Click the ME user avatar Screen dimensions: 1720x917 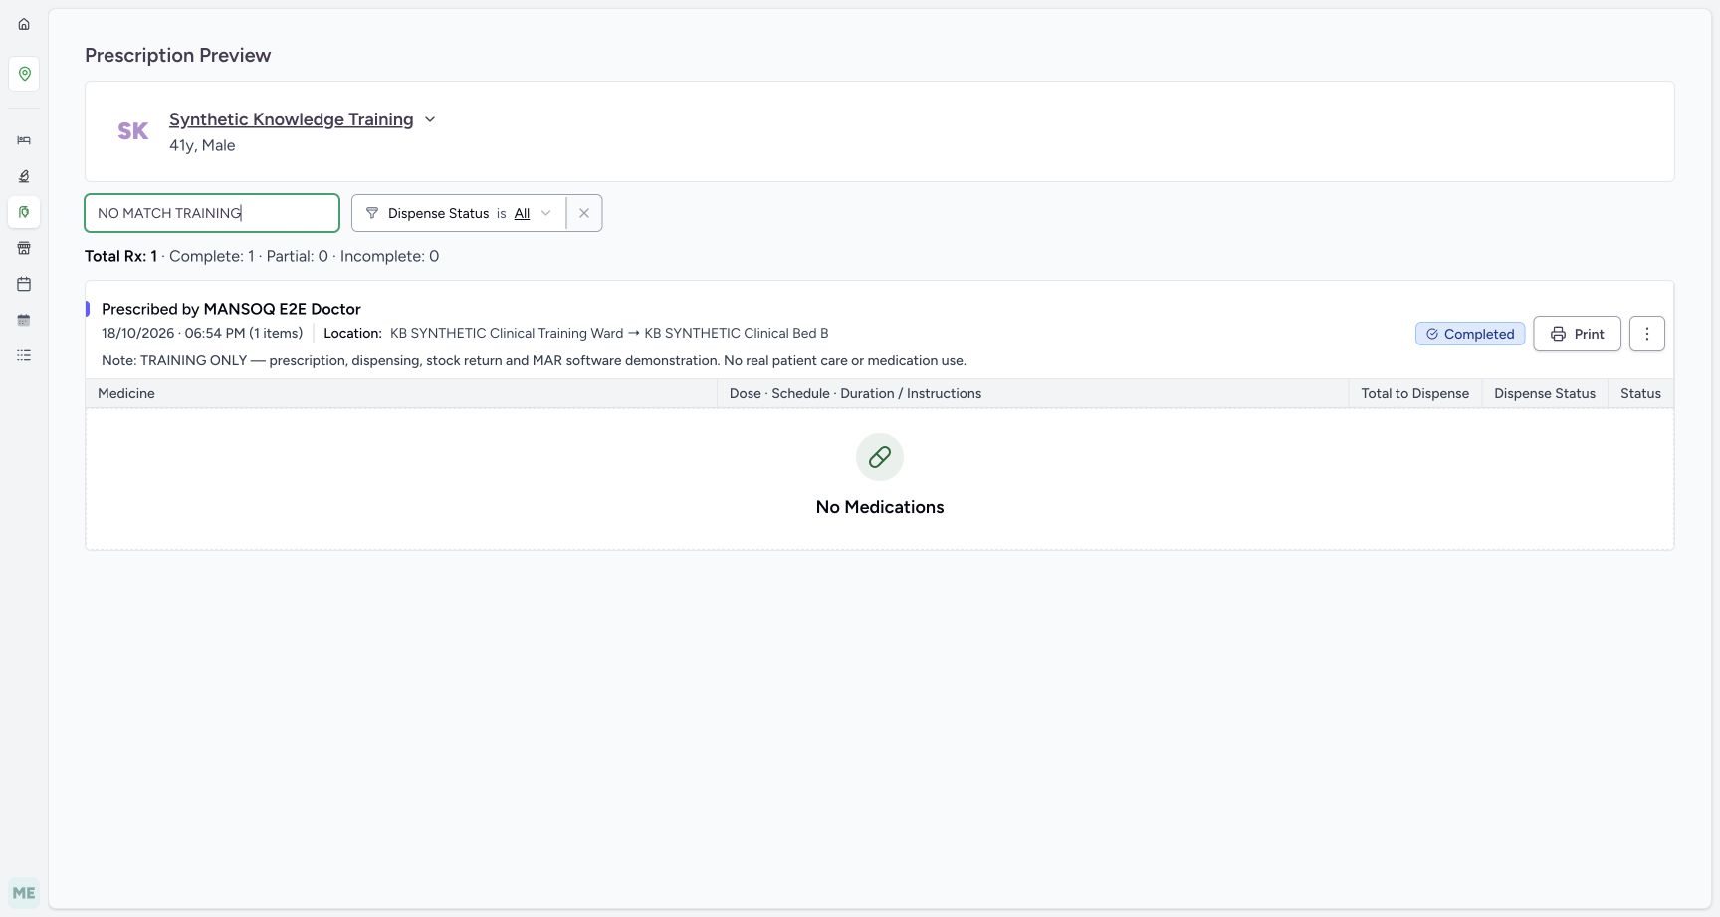pyautogui.click(x=24, y=893)
